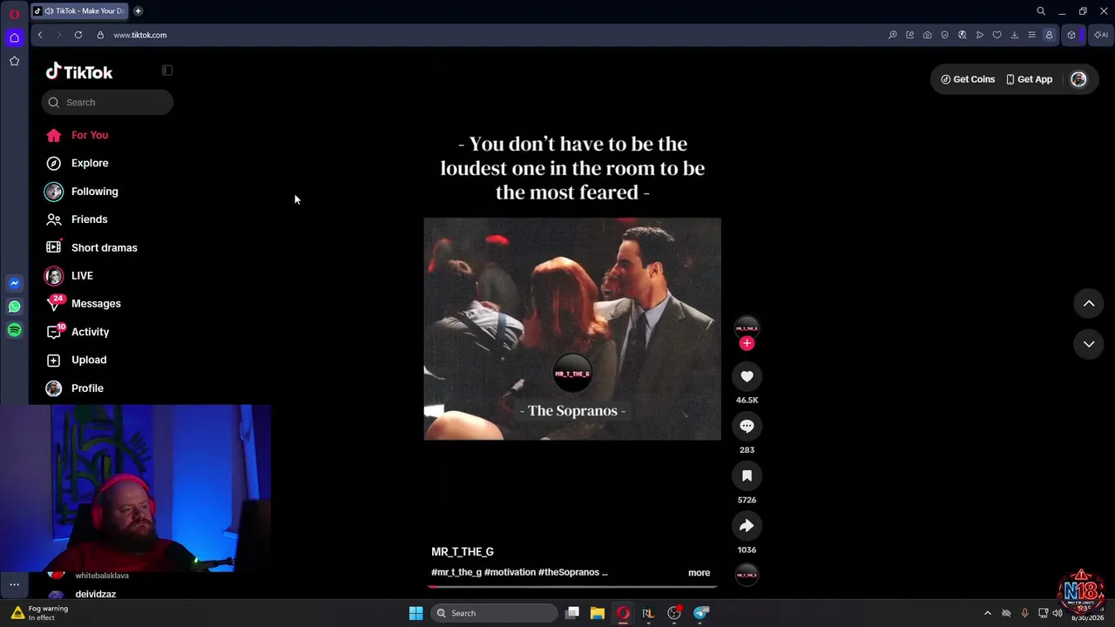
Task: Open the volume control in system tray
Action: pos(1058,613)
